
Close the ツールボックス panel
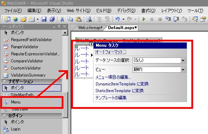pyautogui.click(x=64, y=27)
